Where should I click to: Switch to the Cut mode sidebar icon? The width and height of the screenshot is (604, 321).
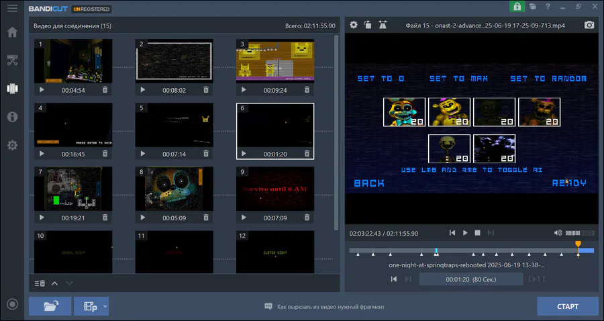12,60
